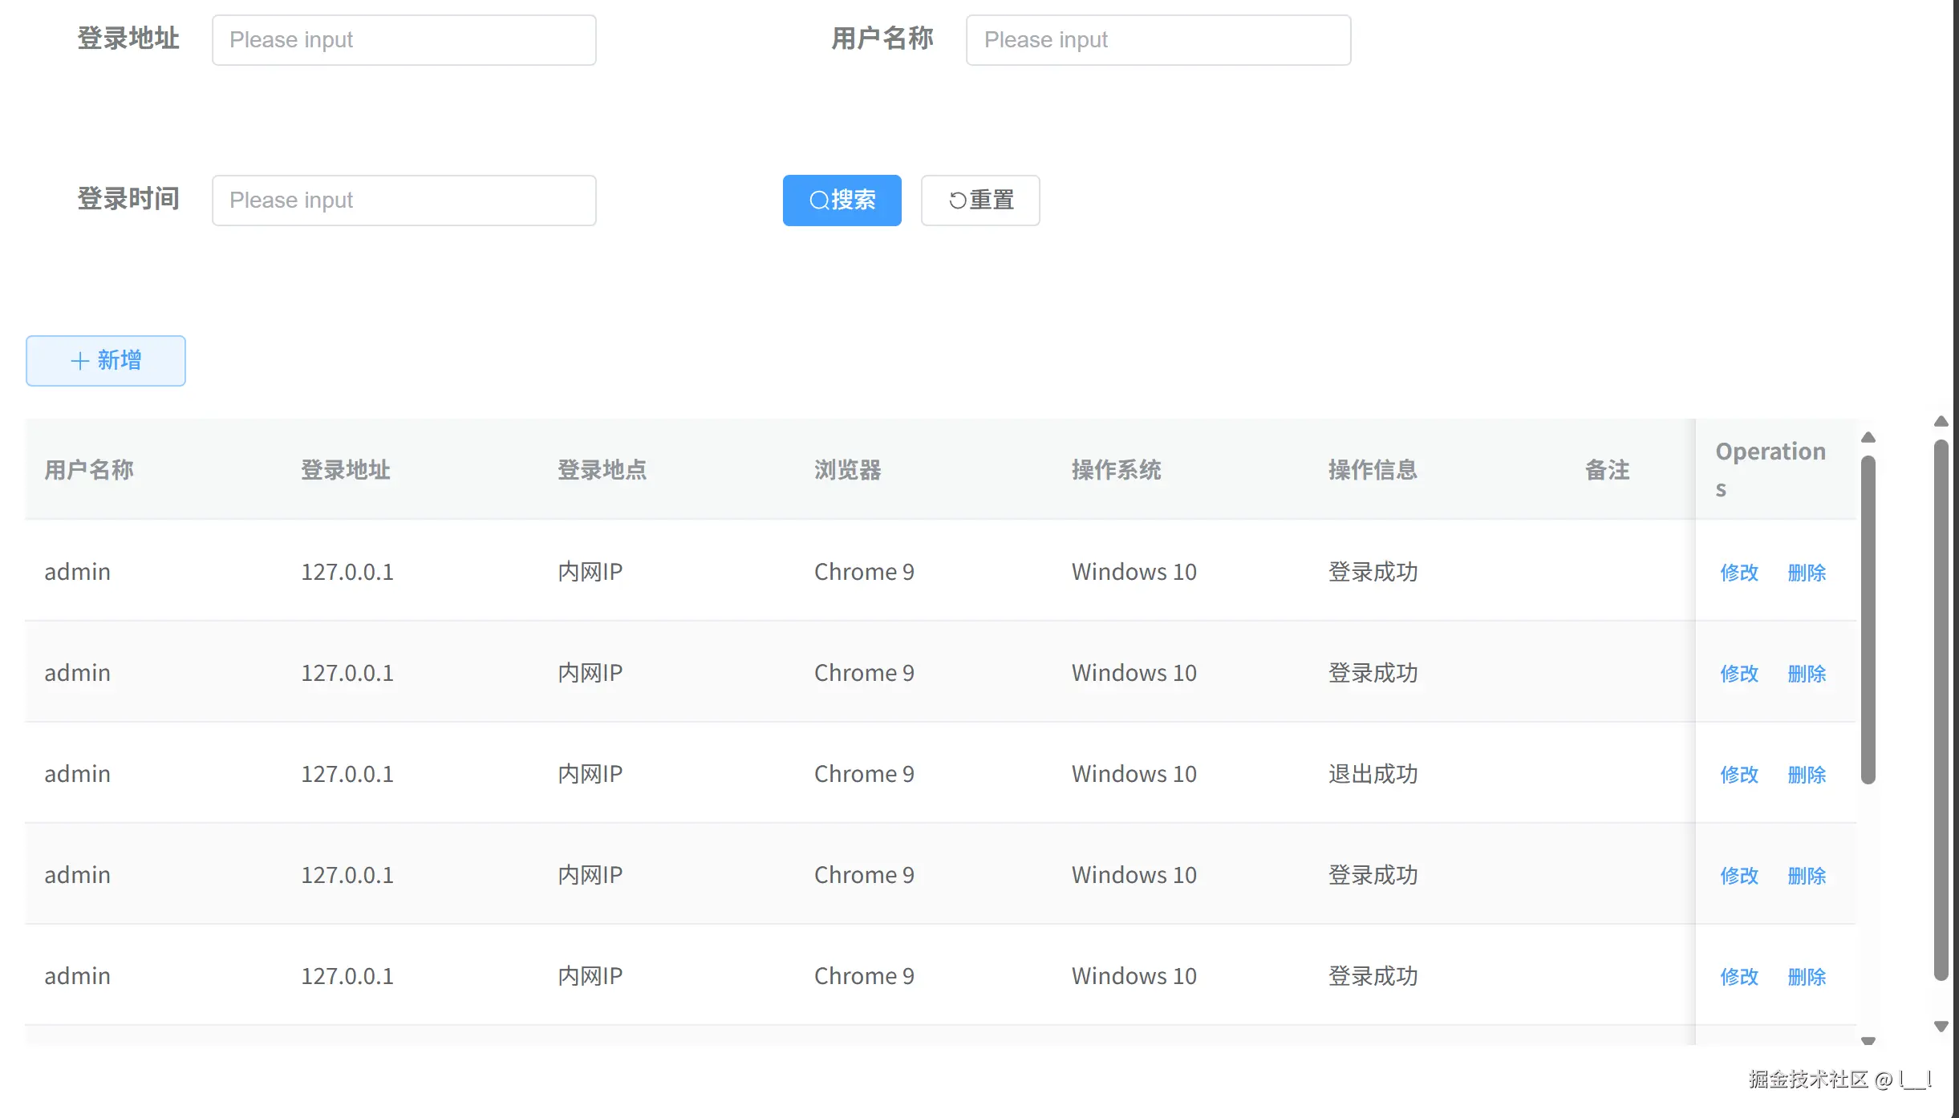The height and width of the screenshot is (1118, 1959).
Task: Click inside the 用户名称 input field
Action: point(1158,39)
